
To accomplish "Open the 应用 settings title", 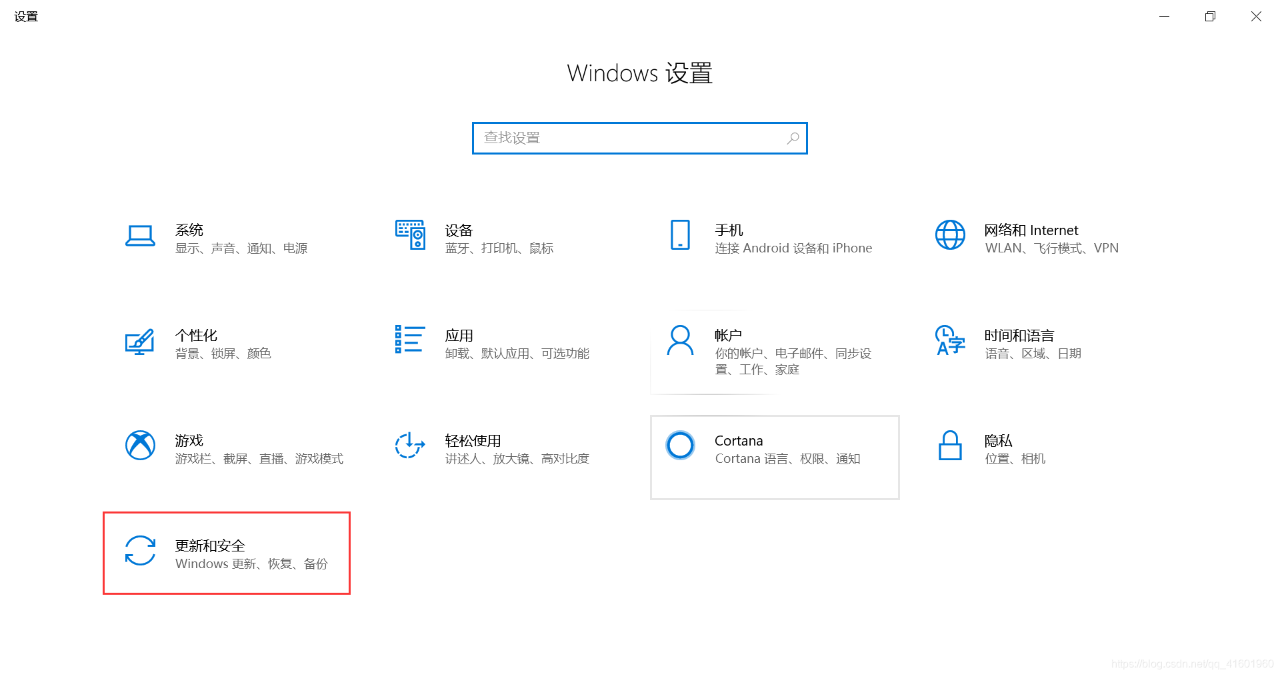I will click(459, 335).
